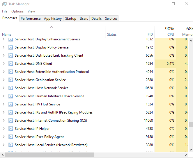193x158 pixels.
Task: Select the 5.4% CPU cell for DNS Client
Action: (x=165, y=64)
